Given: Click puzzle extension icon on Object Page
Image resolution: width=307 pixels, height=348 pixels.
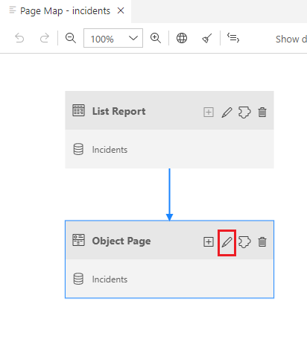Looking at the screenshot, I should coord(244,242).
